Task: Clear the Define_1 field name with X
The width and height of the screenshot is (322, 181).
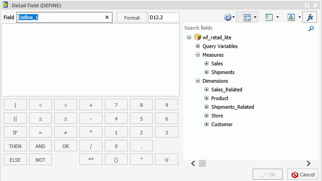Action: pos(107,17)
